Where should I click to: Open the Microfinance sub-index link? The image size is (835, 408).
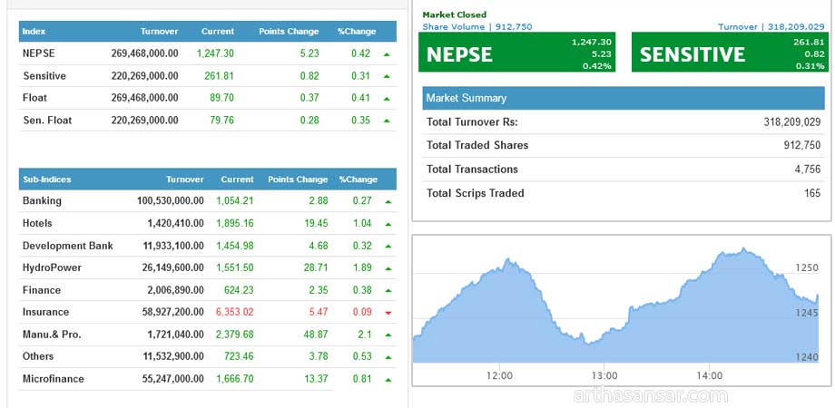click(x=53, y=379)
